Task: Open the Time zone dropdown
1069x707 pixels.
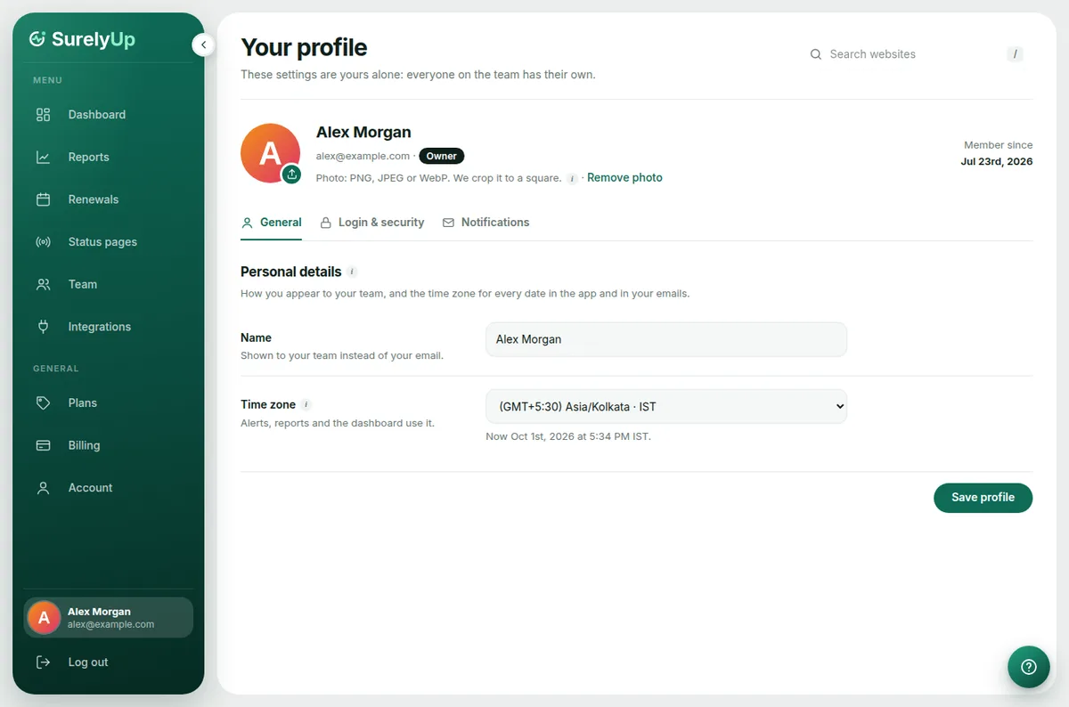Action: [666, 406]
